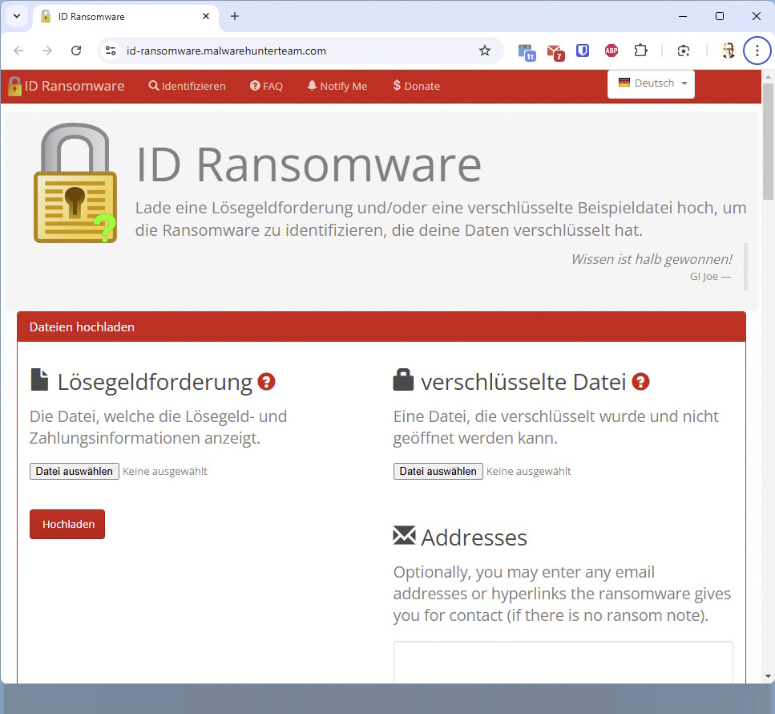
Task: Choose file for Lösegeldforderung
Action: click(75, 472)
